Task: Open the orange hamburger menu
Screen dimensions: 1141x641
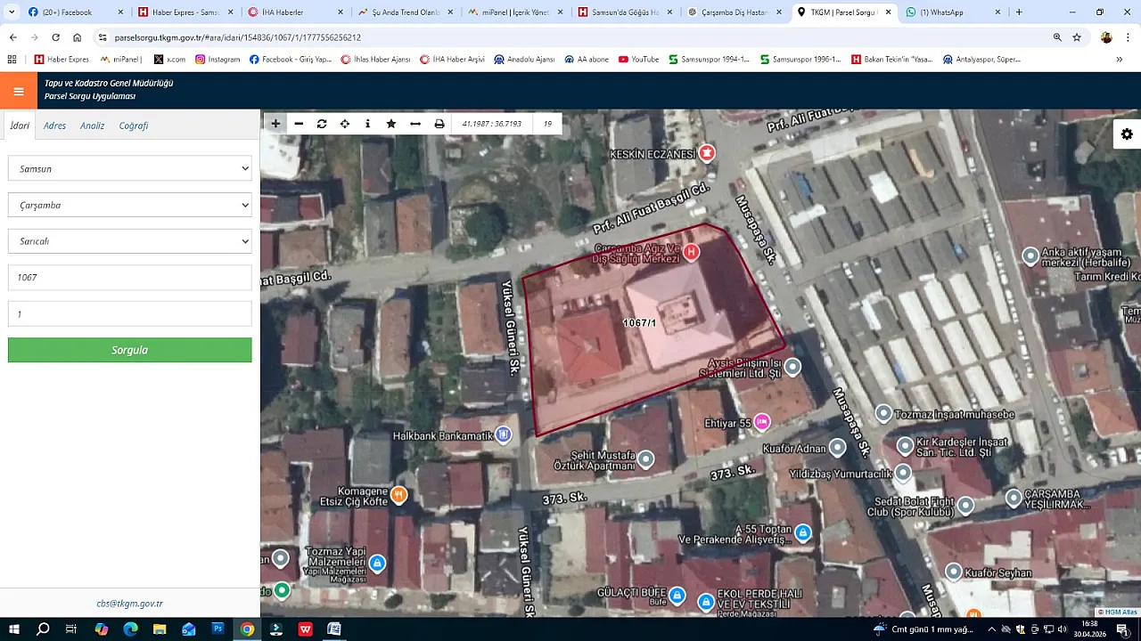Action: (19, 91)
